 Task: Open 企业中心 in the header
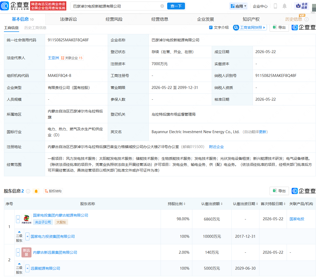(x=260, y=6)
